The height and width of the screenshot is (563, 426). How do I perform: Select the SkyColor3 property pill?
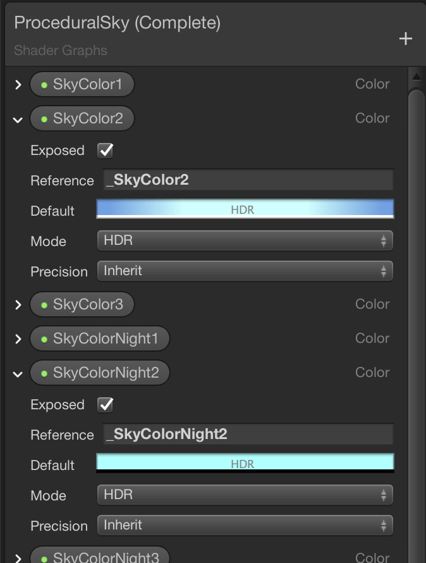point(82,305)
